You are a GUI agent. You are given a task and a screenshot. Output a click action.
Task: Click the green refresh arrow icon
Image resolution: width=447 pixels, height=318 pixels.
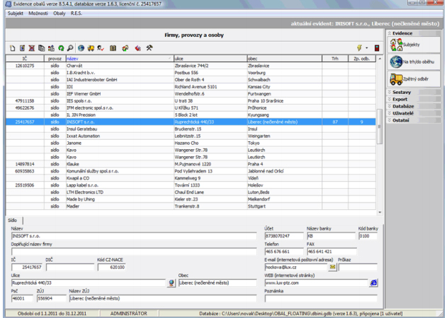61,48
